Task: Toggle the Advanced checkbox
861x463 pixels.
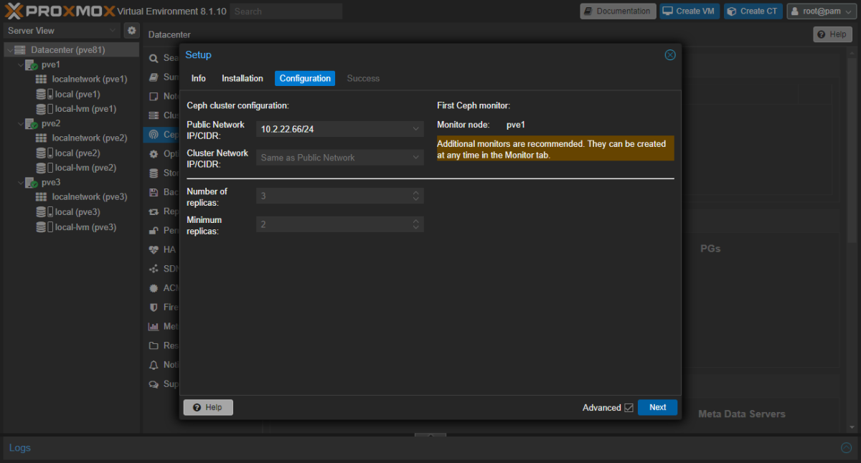Action: [629, 408]
